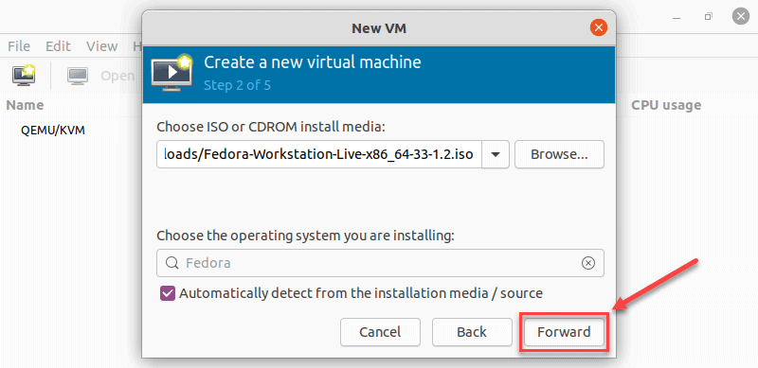The image size is (758, 368).
Task: Click the 'Create a new virtual machine' heading
Action: [313, 61]
